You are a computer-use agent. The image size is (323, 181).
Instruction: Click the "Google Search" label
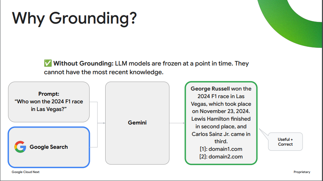(x=49, y=147)
